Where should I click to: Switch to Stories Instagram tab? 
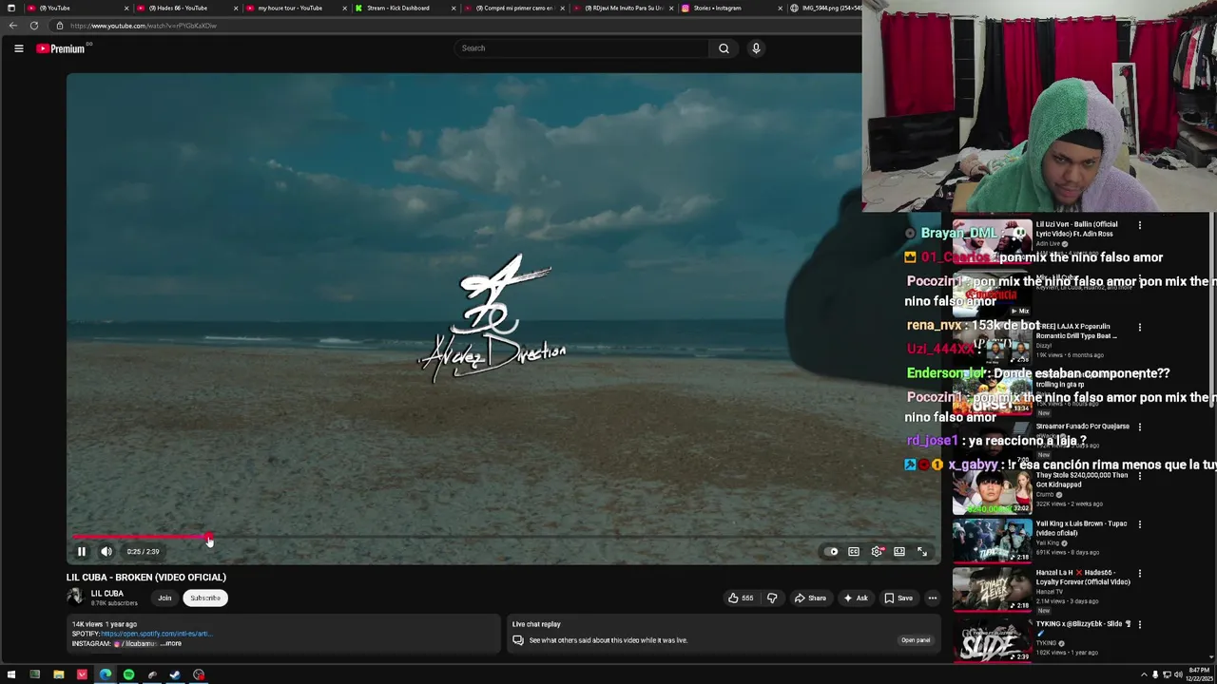pyautogui.click(x=730, y=8)
